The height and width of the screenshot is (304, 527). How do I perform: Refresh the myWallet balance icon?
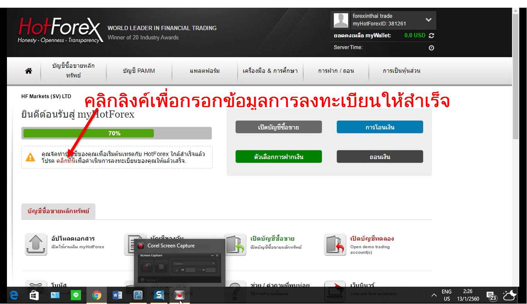point(431,35)
